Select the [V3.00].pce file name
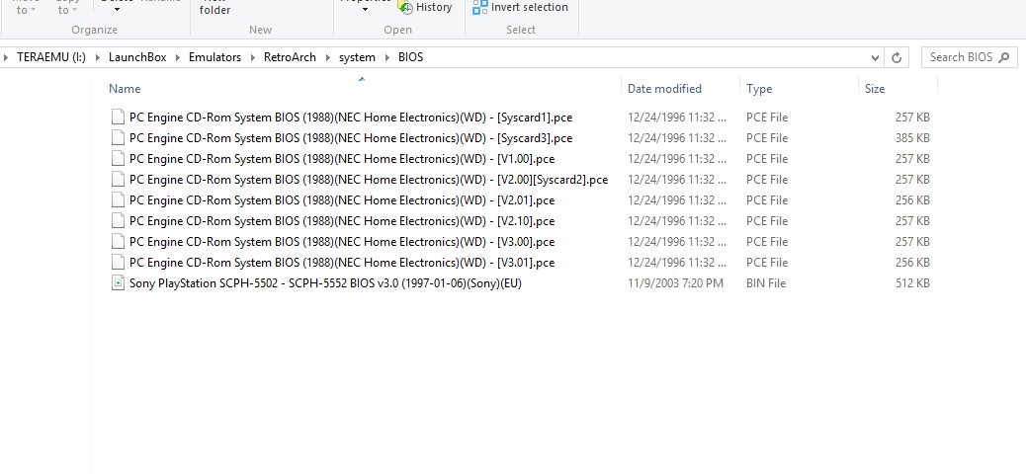 coord(342,241)
